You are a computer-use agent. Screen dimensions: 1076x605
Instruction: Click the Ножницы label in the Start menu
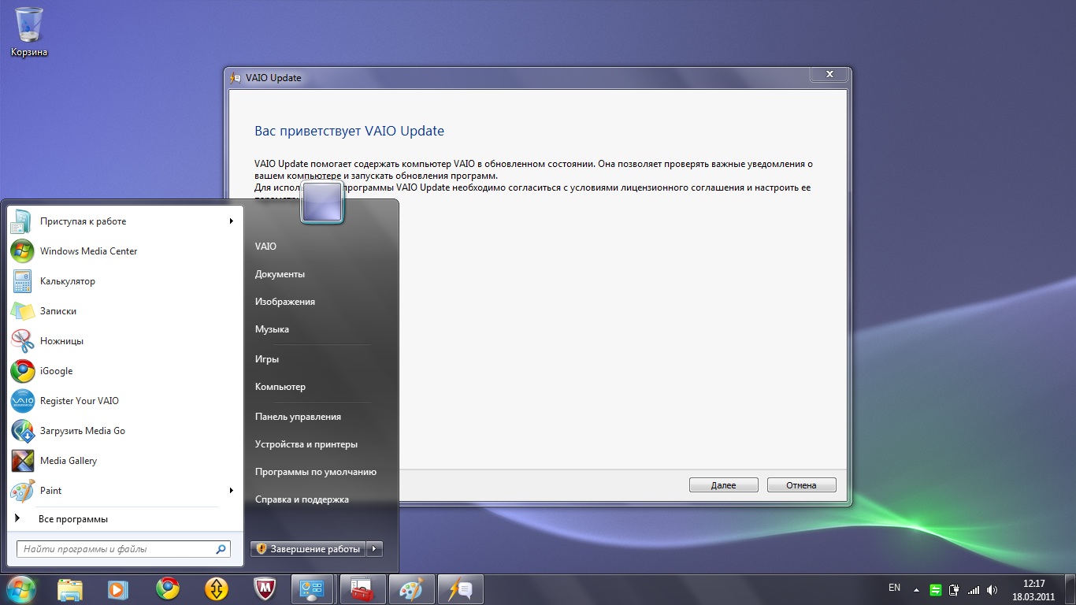[x=61, y=341]
